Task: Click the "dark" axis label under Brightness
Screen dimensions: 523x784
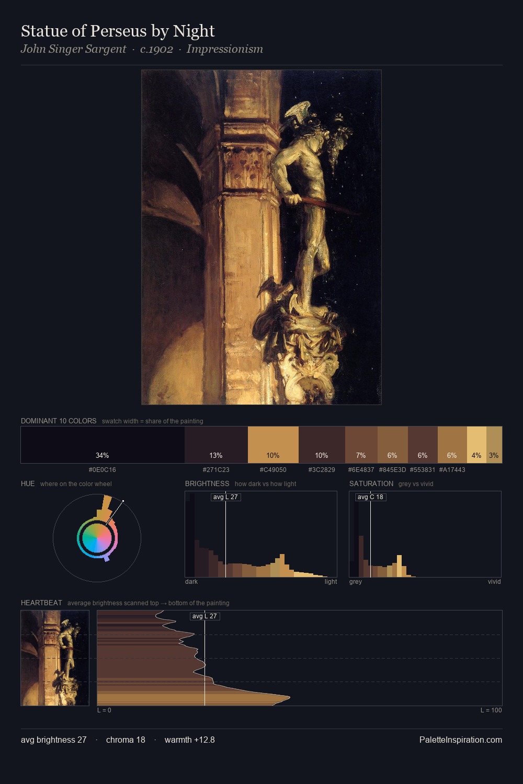Action: [x=191, y=582]
